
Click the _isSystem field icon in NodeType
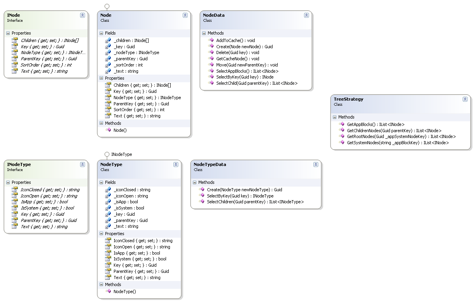pyautogui.click(x=108, y=208)
